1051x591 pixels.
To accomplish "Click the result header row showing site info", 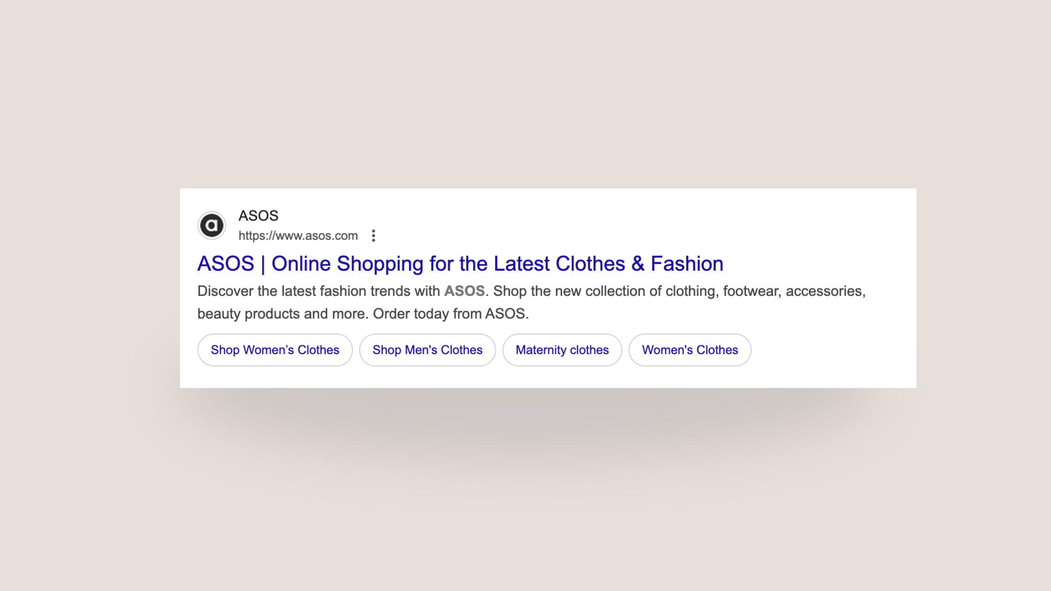I will [282, 225].
